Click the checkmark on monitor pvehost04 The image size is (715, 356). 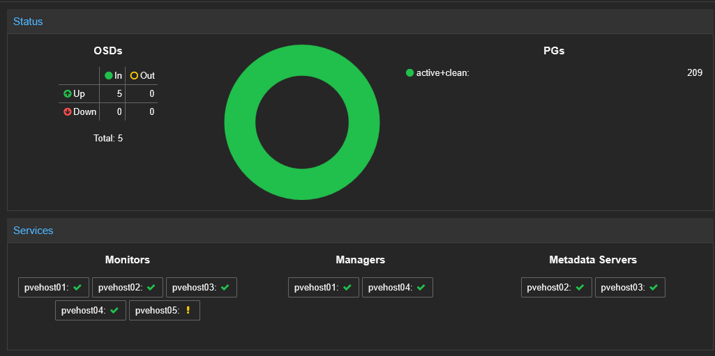point(114,311)
